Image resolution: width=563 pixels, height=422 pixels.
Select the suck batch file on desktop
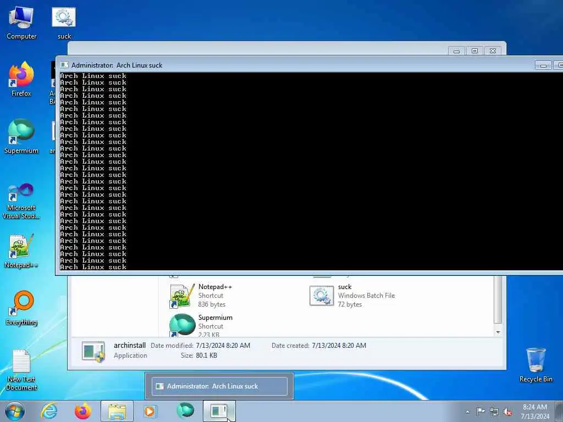(x=64, y=23)
